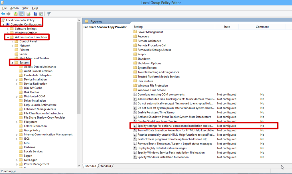This screenshot has height=174, width=292.
Task: Collapse the System tree node
Action: click(12, 63)
